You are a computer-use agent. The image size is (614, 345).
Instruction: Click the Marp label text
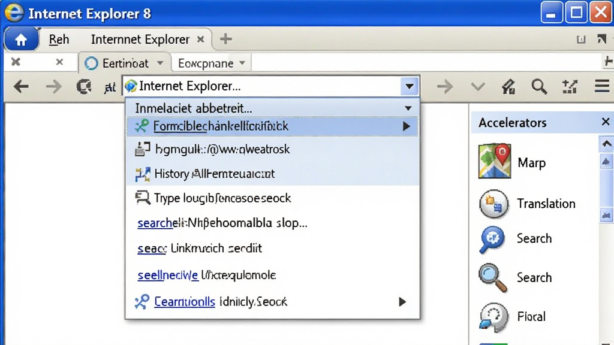click(x=531, y=163)
